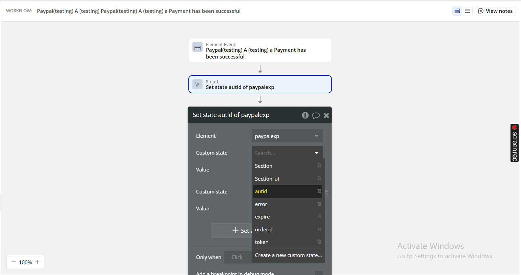Switch to card view layout icon
Screen dimensions: 521x275
coord(457,11)
